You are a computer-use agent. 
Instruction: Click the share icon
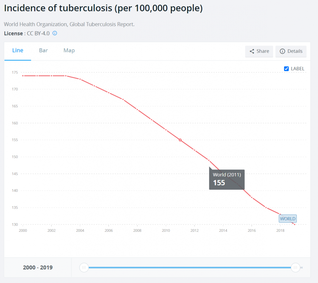(x=252, y=51)
